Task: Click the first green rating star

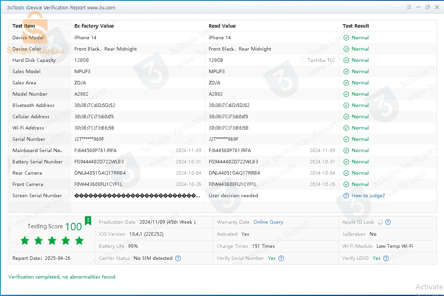Action: (x=25, y=241)
